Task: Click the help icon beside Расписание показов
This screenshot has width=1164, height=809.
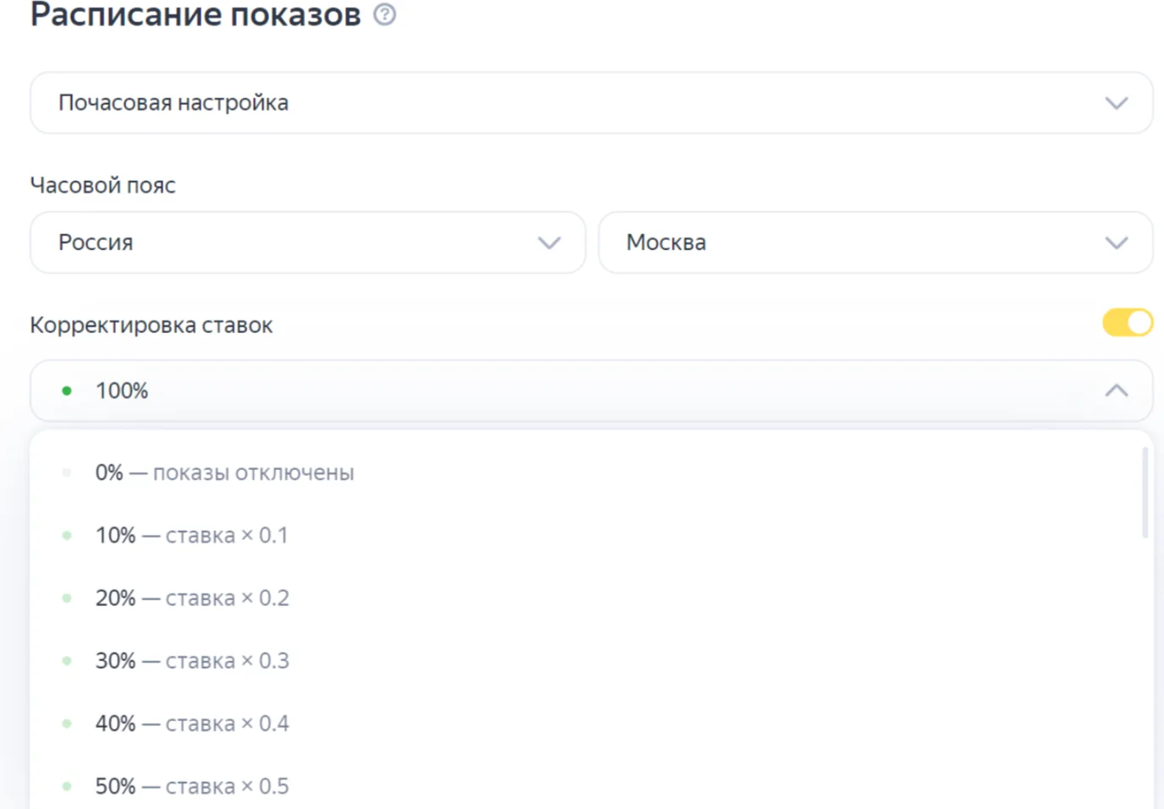Action: [x=385, y=14]
